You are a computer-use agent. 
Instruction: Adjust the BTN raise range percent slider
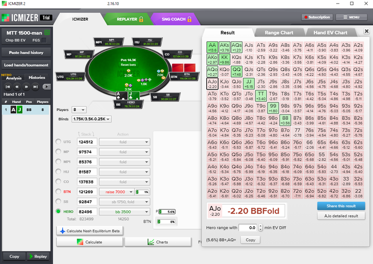[142, 192]
